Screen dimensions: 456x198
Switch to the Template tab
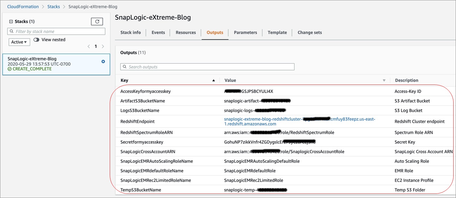pyautogui.click(x=277, y=33)
